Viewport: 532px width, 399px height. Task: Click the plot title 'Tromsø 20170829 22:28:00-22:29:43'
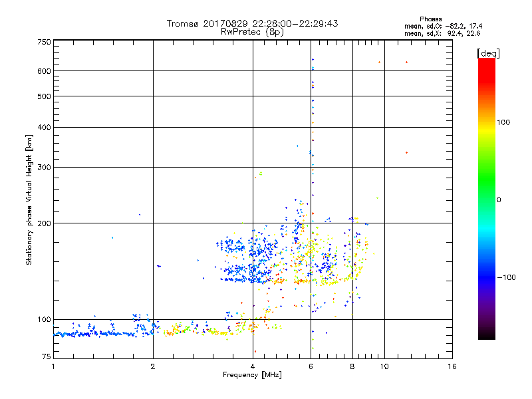252,23
